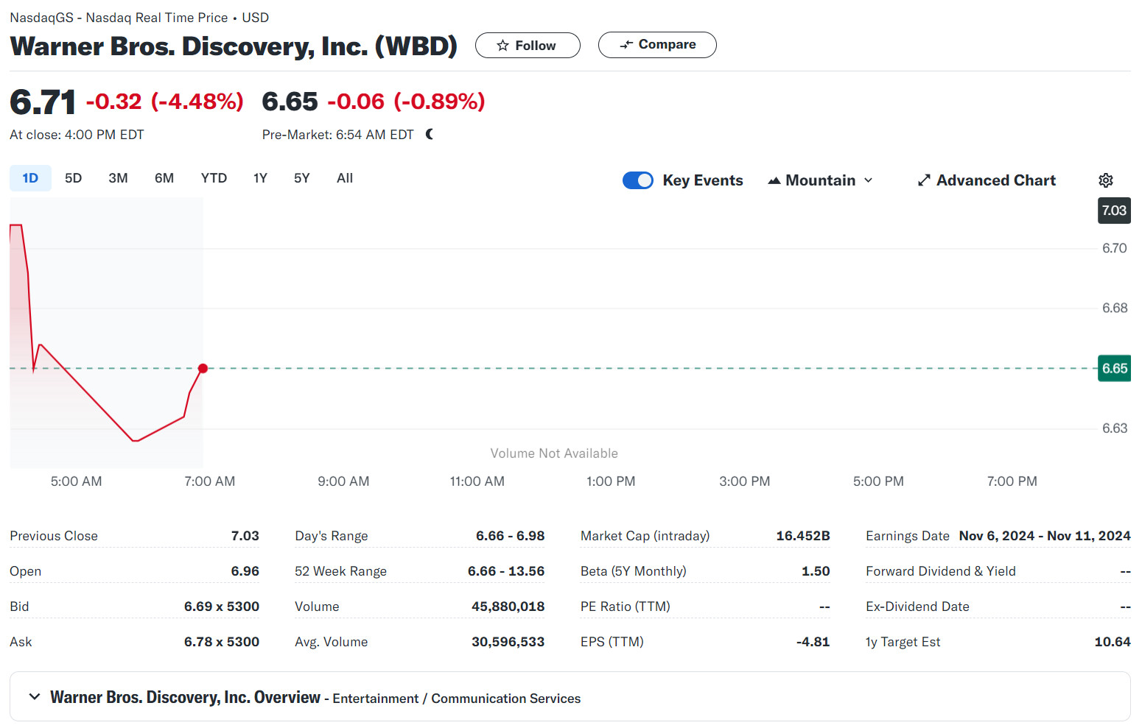1142x728 pixels.
Task: Click the 1:00 PM time axis label
Action: coord(611,481)
